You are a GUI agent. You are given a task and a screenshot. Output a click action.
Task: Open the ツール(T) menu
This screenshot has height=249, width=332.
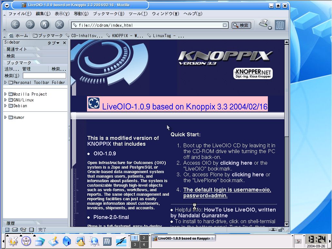click(x=138, y=14)
